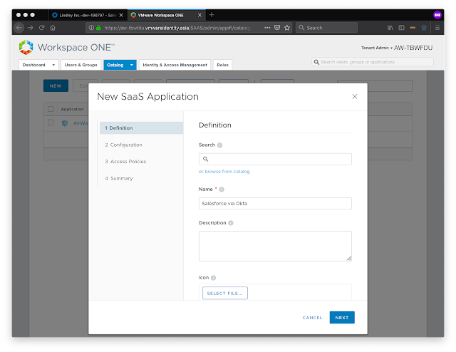
Task: Show info tooltip next to Search label
Action: tap(220, 145)
